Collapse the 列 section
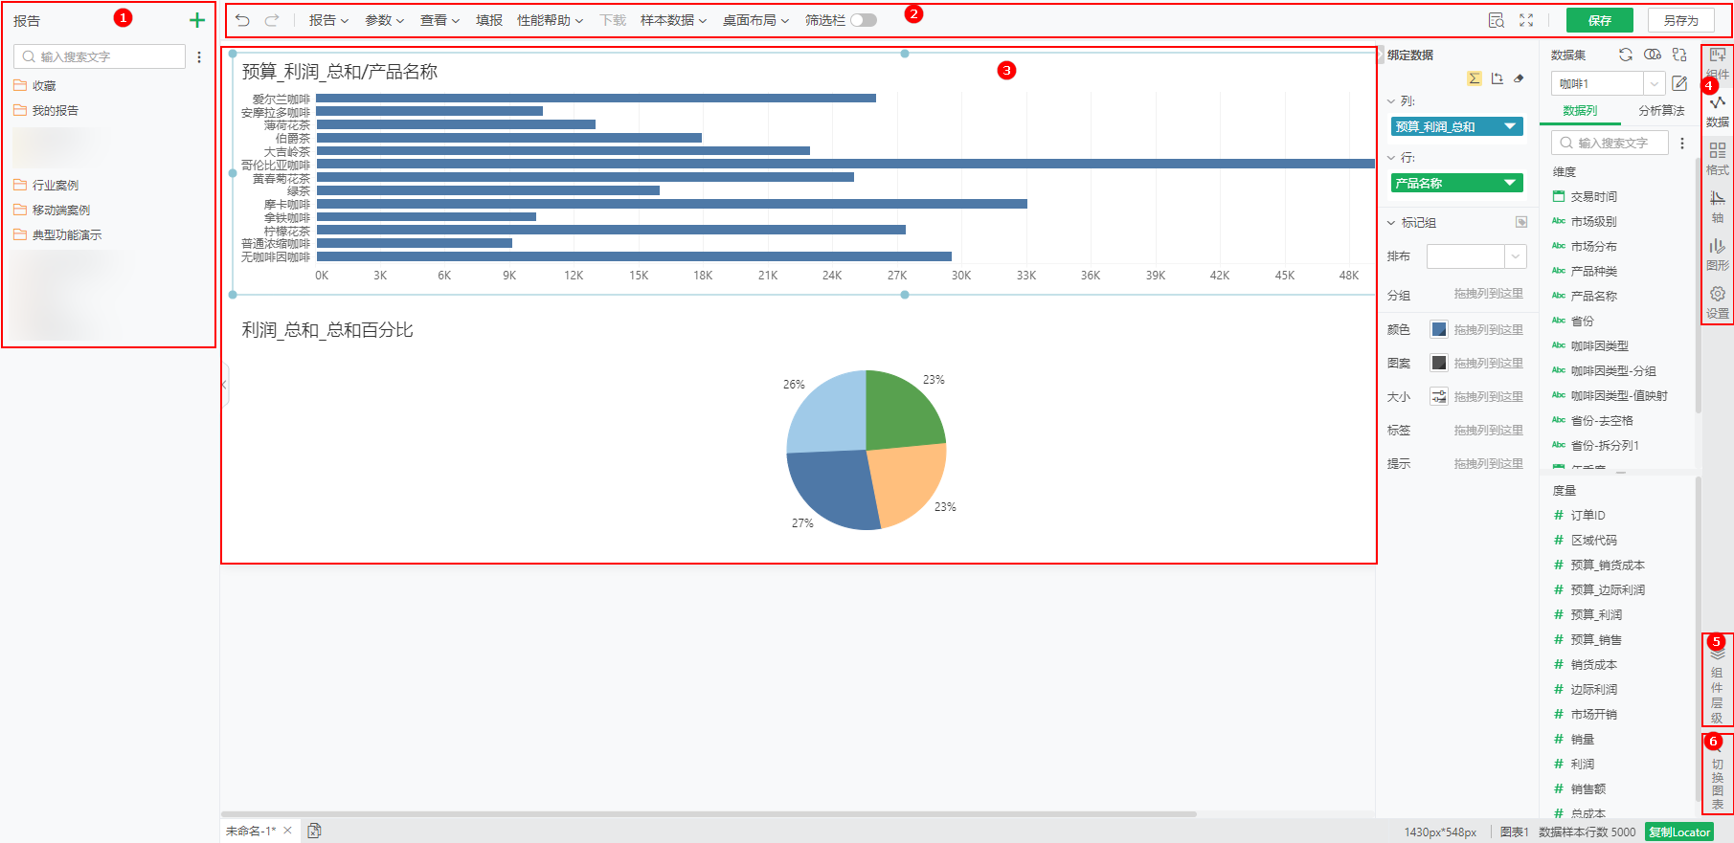 point(1391,100)
